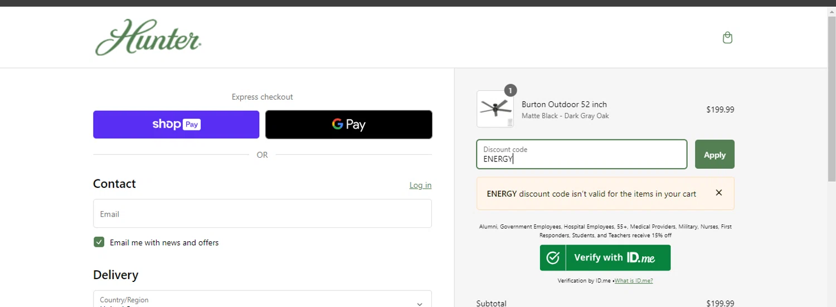Uncheck Email me with news and offers
Image resolution: width=836 pixels, height=307 pixels.
[x=99, y=242]
